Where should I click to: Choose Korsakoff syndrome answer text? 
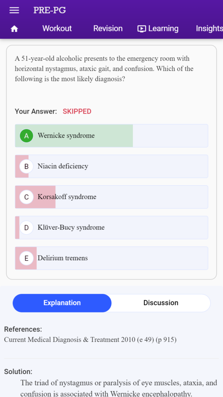67,197
